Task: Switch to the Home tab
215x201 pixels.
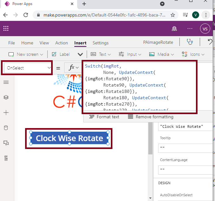Action: [27, 43]
